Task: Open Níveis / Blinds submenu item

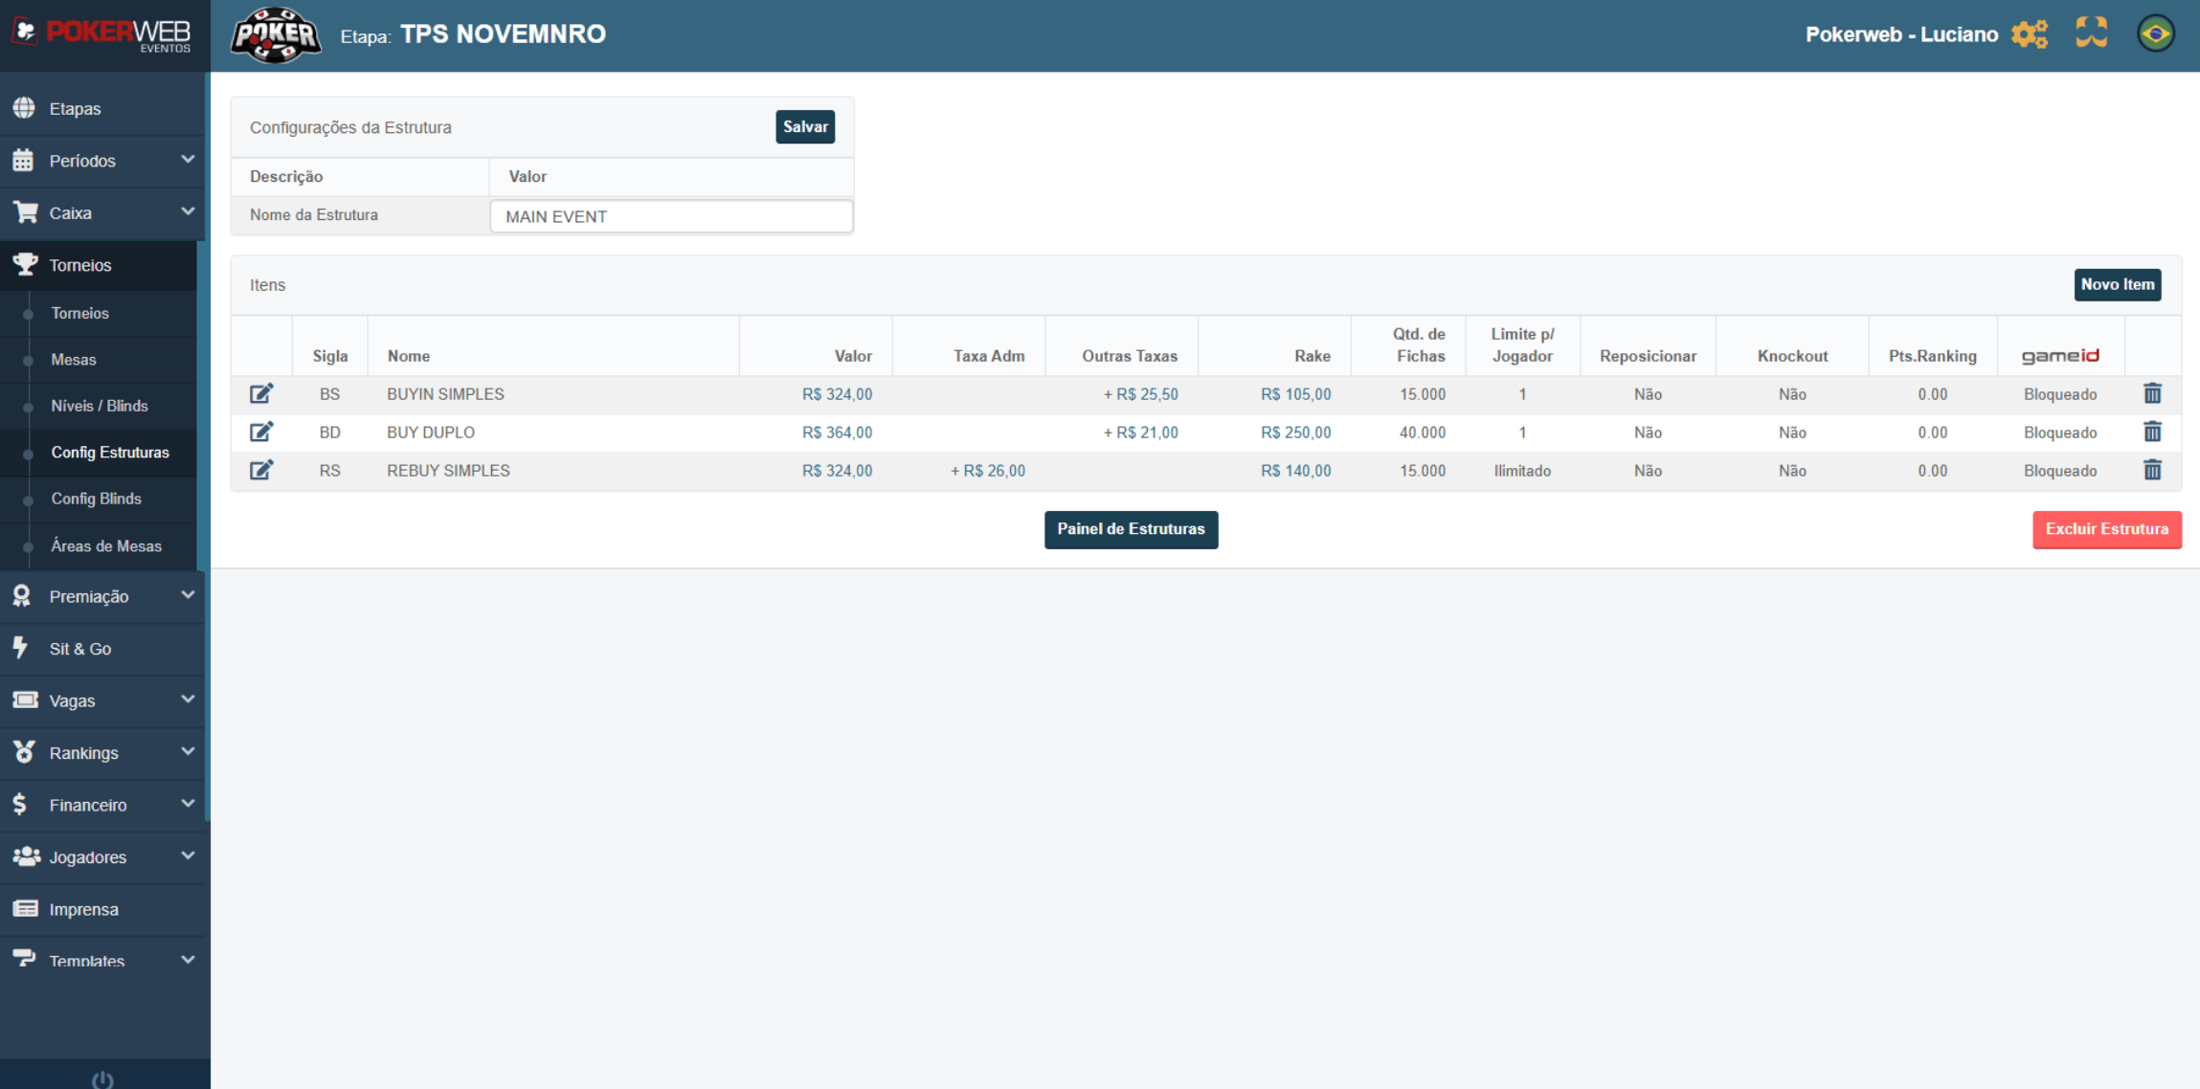Action: pos(100,406)
